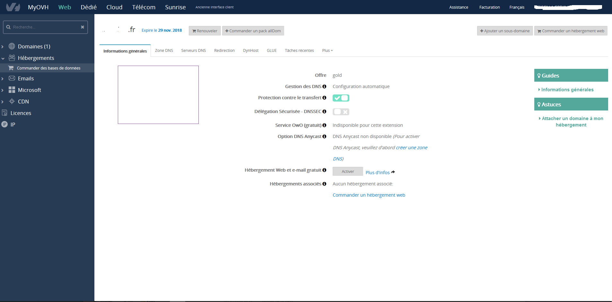Open the Informations générales guide link
Viewport: 612px width, 302px height.
567,90
